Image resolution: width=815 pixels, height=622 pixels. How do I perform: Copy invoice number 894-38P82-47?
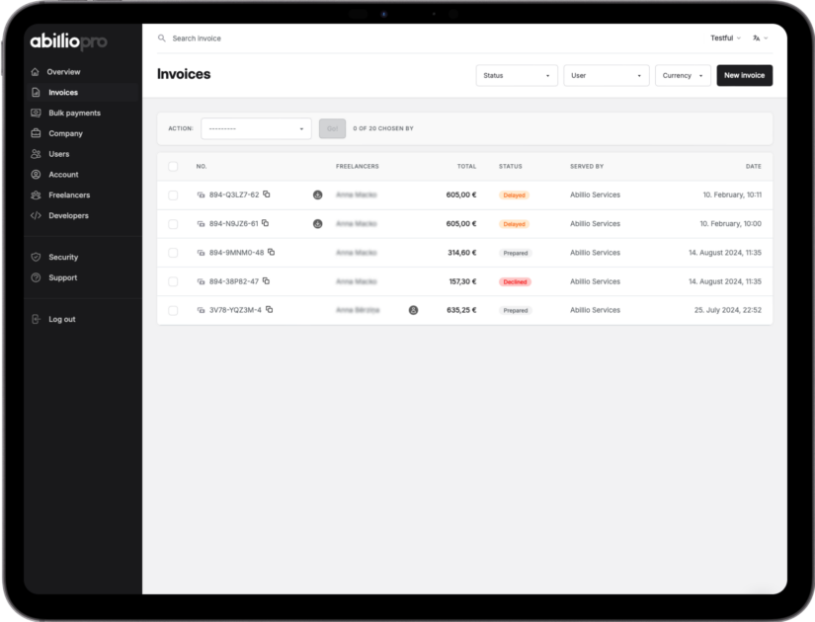266,280
